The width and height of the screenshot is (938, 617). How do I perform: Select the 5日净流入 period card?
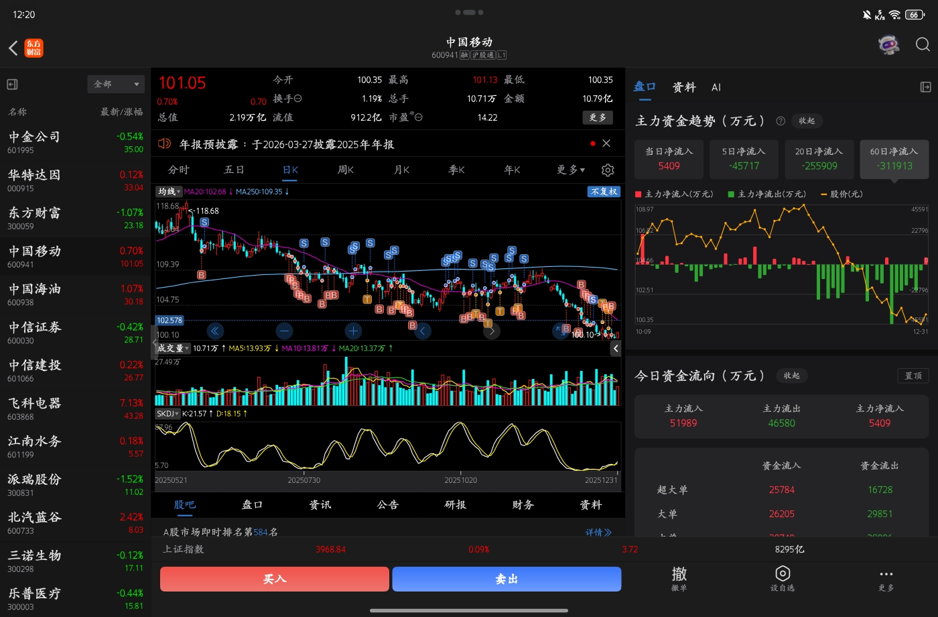[x=744, y=159]
